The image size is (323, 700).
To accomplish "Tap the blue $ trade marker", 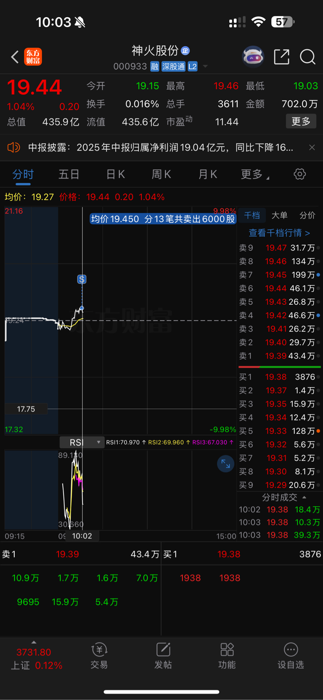I will point(82,279).
